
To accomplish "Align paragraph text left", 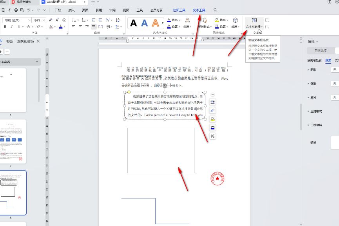I will tap(74, 27).
